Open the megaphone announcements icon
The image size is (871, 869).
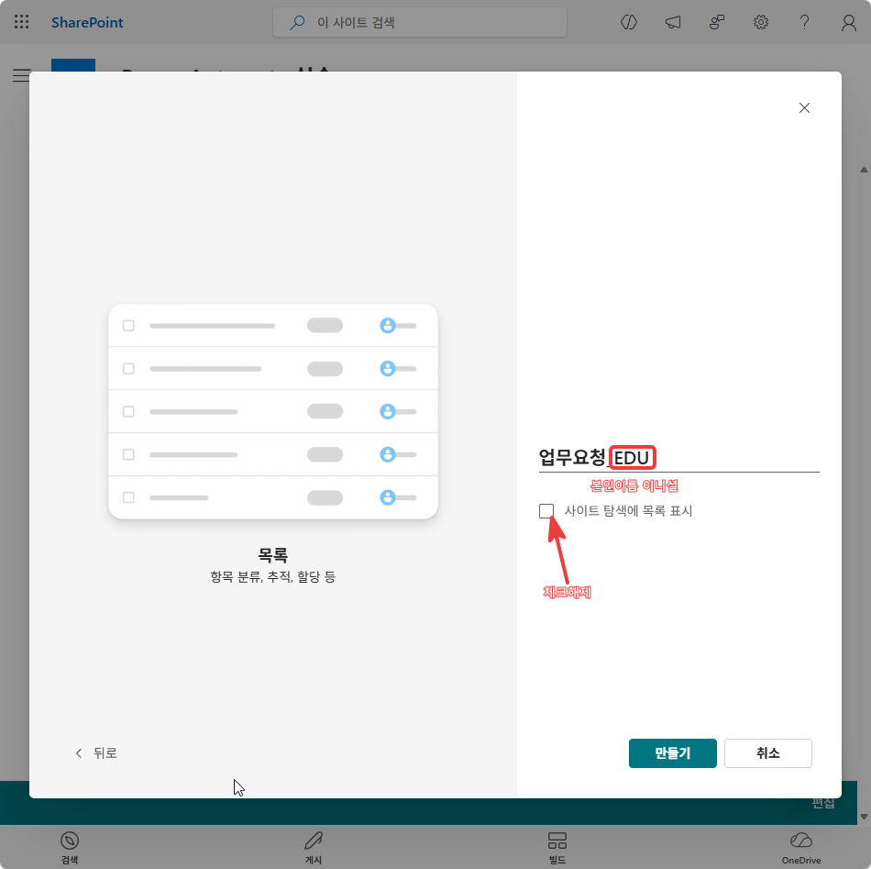click(x=673, y=22)
